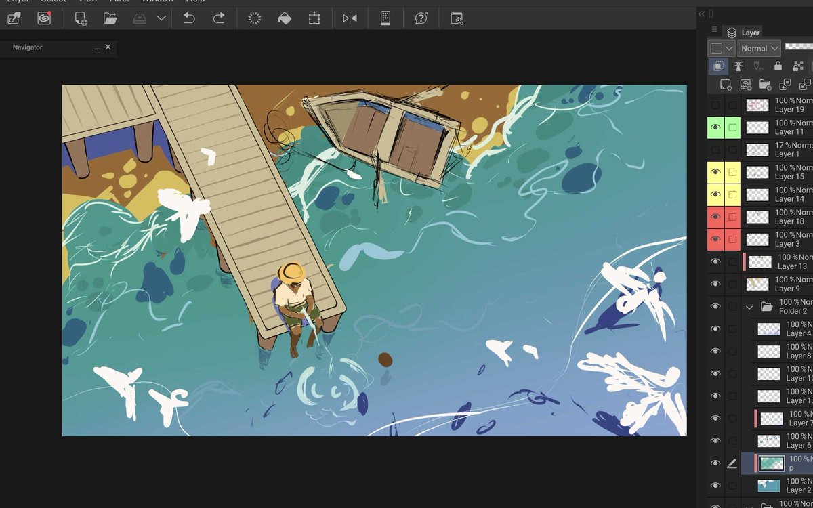Select Layer 13 label text
Screen dimensions: 813x508
pos(792,266)
